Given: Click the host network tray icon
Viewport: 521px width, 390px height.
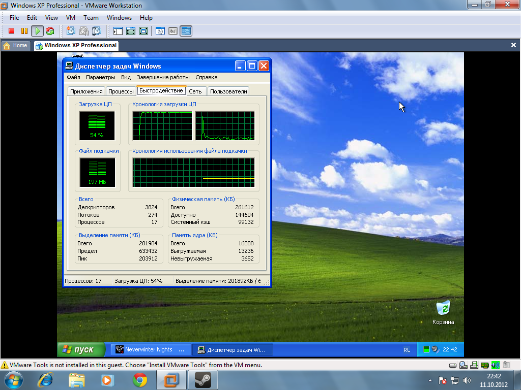Looking at the screenshot, I should coord(454,380).
